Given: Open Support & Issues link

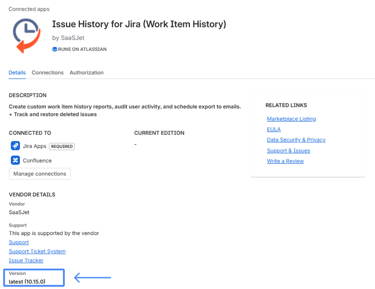Looking at the screenshot, I should tap(288, 151).
